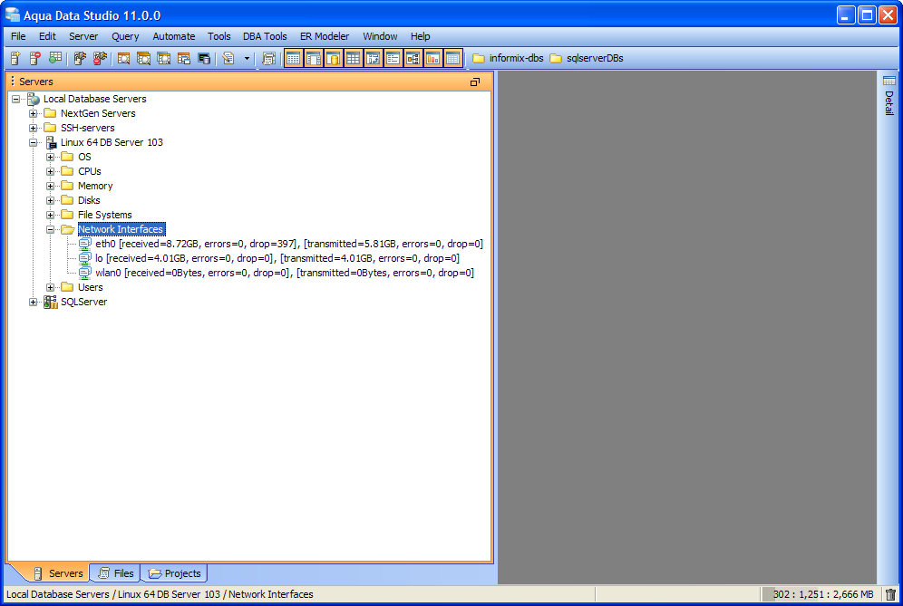
Task: Toggle the tree diagram view toolbar button
Action: [x=413, y=58]
